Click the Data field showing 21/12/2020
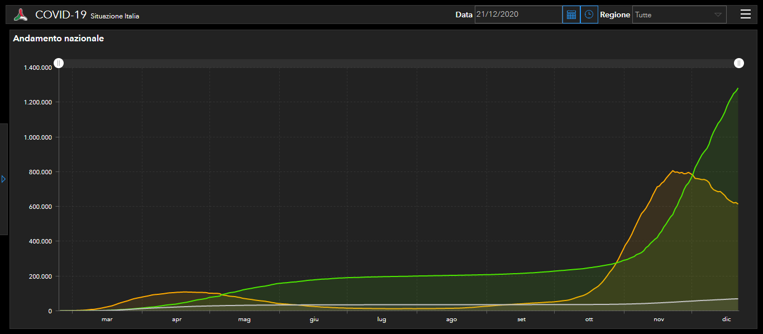 pyautogui.click(x=518, y=15)
